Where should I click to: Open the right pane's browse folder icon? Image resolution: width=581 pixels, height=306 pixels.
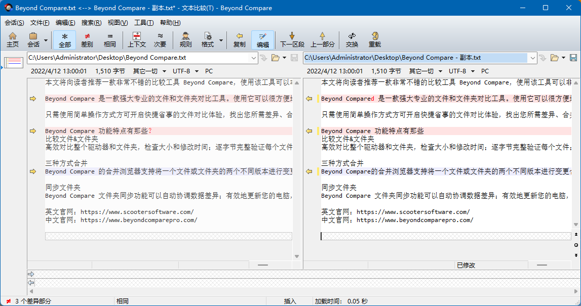click(554, 58)
